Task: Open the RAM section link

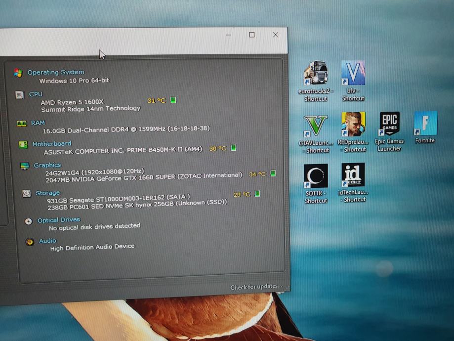Action: [38, 123]
